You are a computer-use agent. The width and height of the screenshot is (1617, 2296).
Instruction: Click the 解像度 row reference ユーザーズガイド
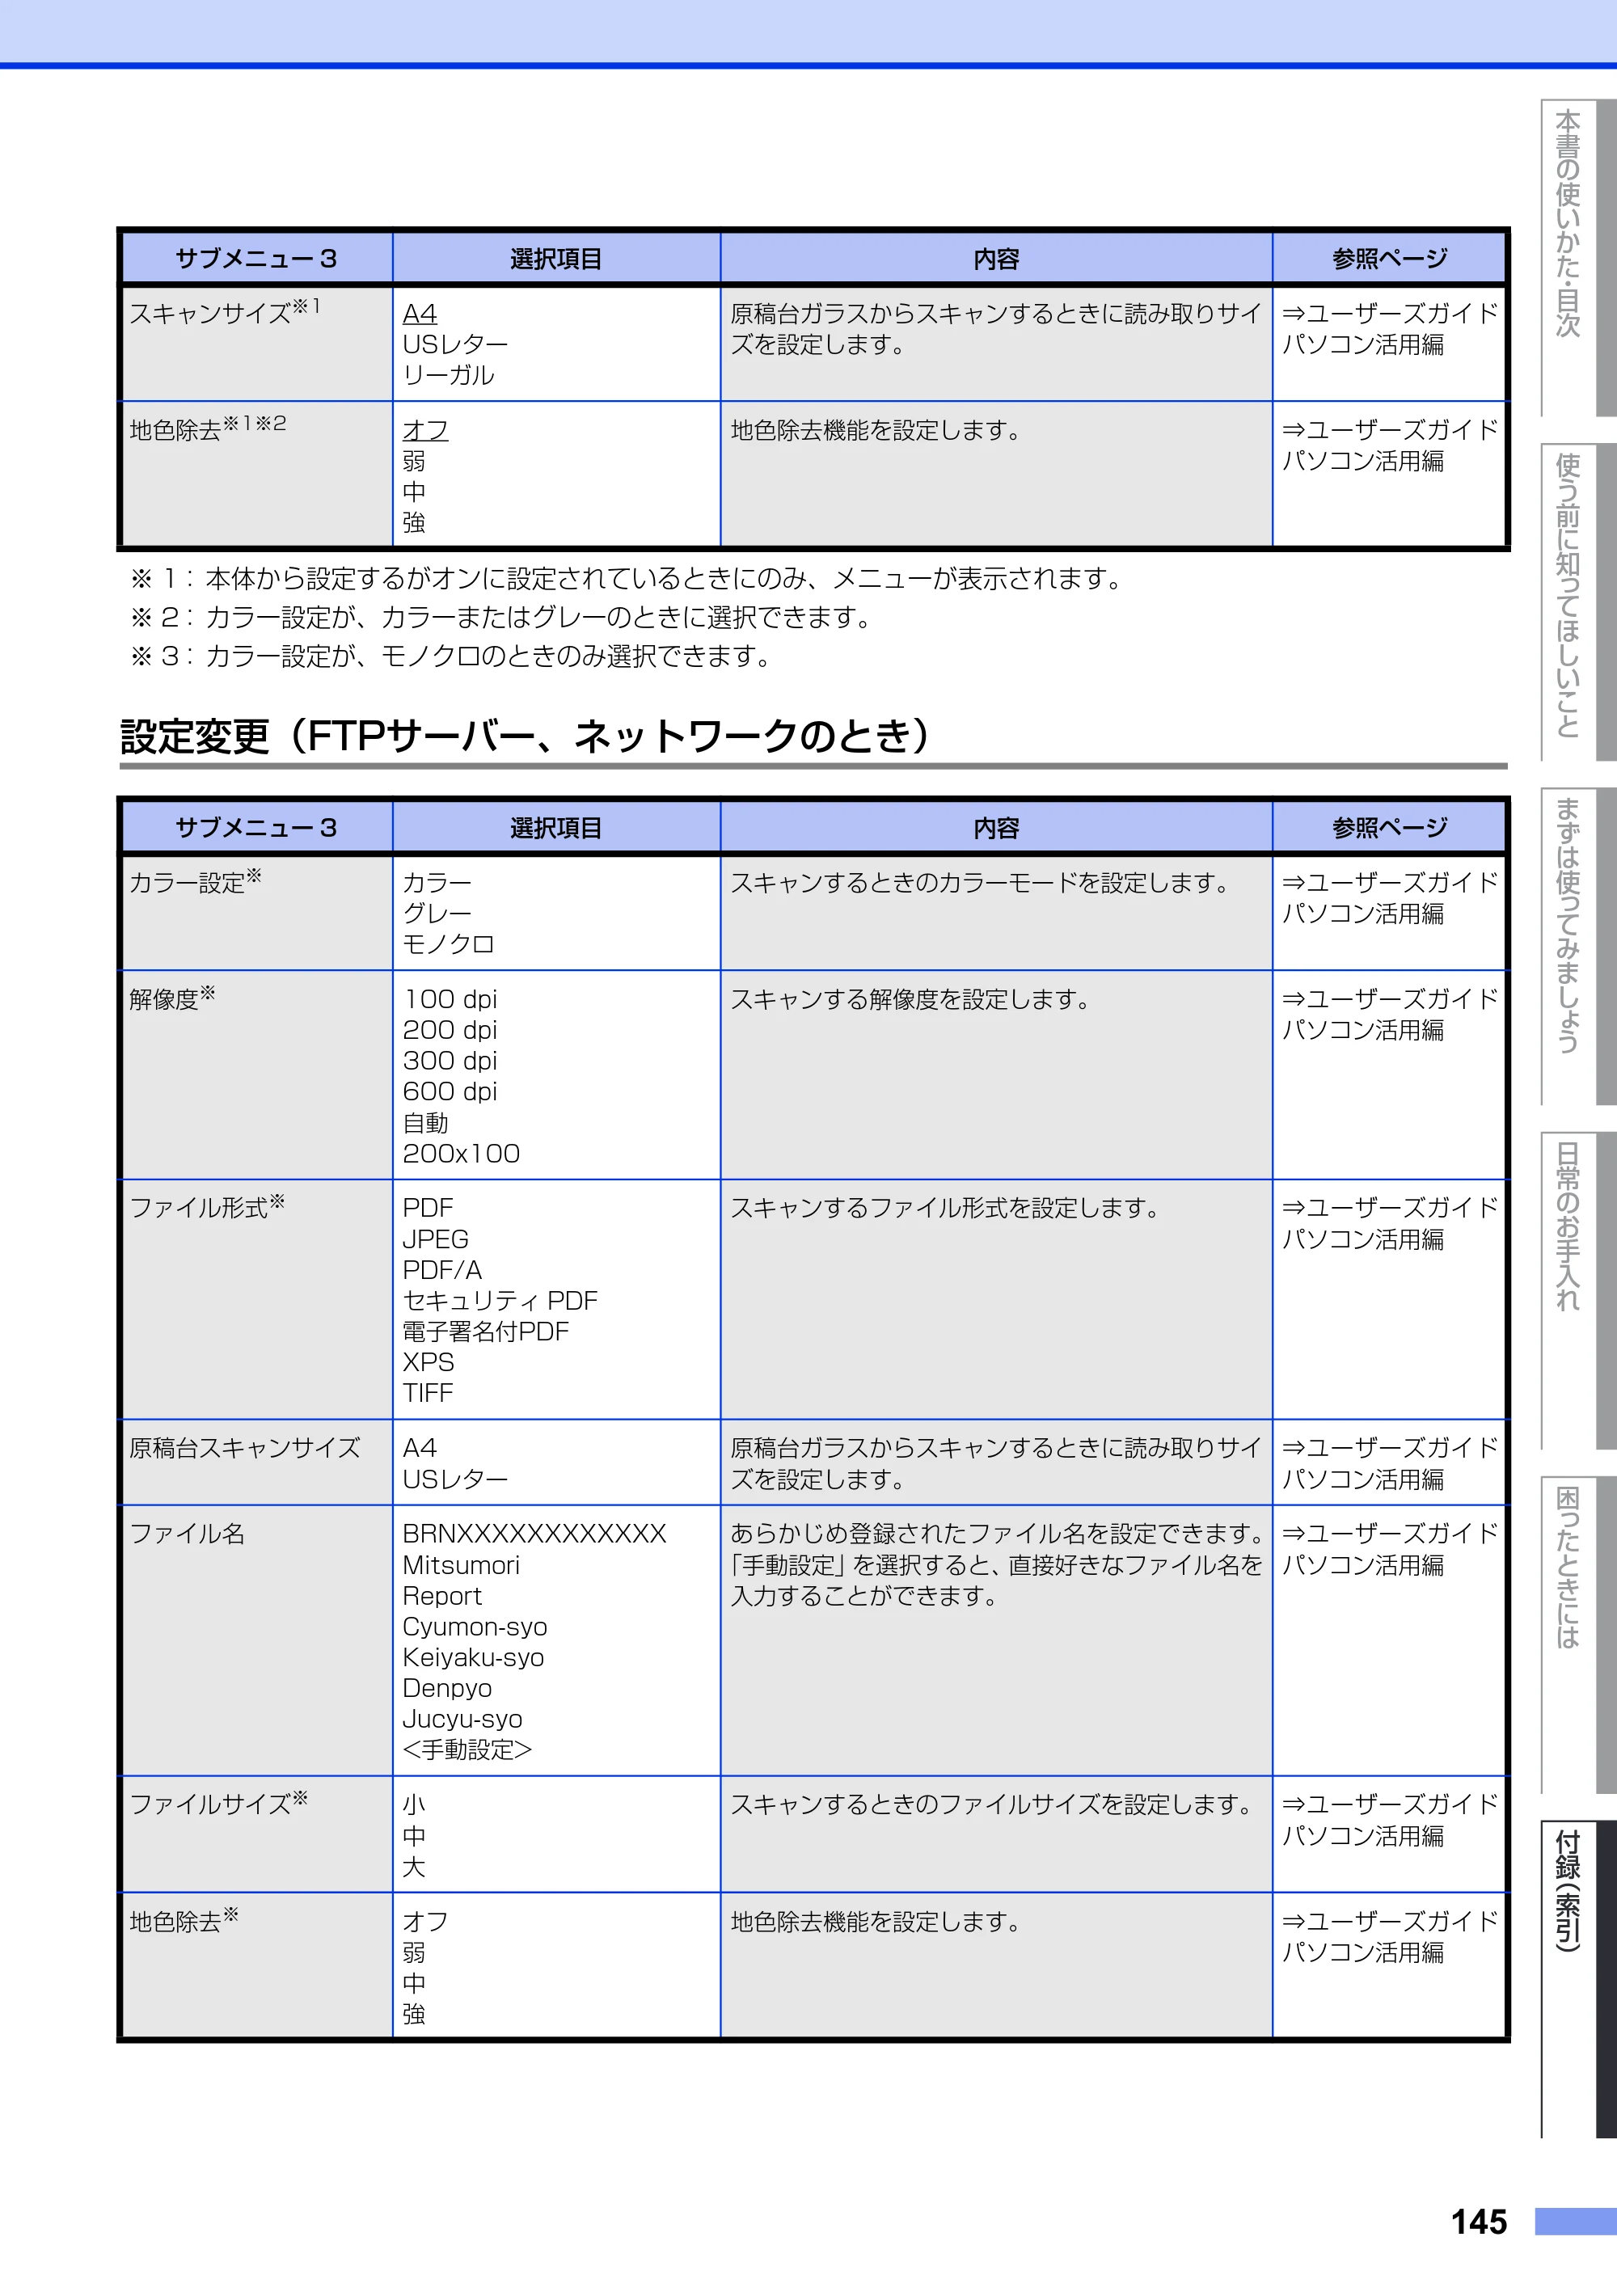click(1390, 1014)
